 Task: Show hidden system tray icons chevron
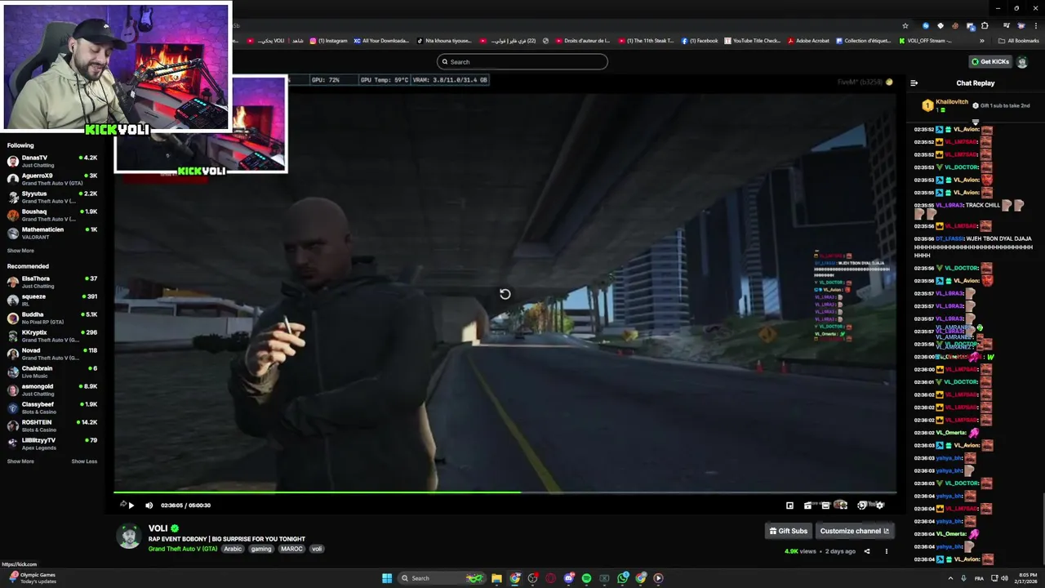pyautogui.click(x=952, y=578)
